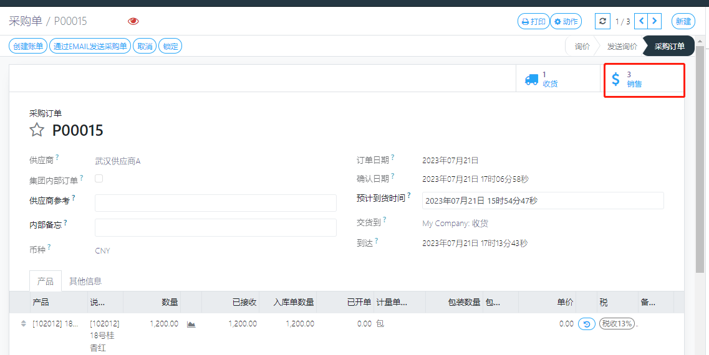
Task: Go to the next record arrow
Action: pos(654,21)
